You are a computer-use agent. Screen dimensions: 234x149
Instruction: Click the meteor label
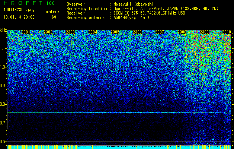[53, 12]
